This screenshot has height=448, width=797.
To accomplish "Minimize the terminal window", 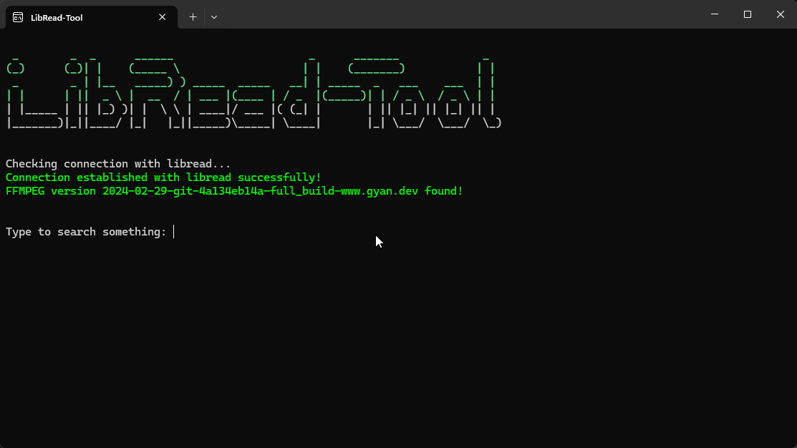I will point(714,14).
